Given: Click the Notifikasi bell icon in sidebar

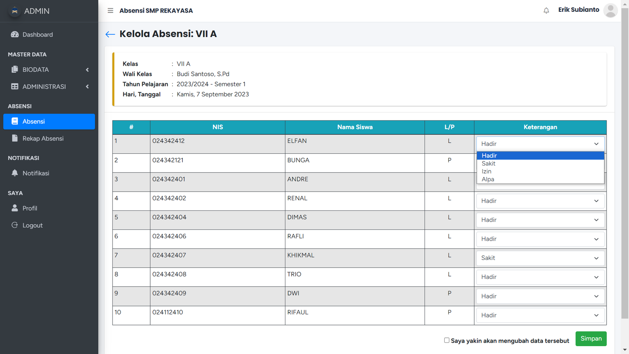Looking at the screenshot, I should [x=15, y=173].
